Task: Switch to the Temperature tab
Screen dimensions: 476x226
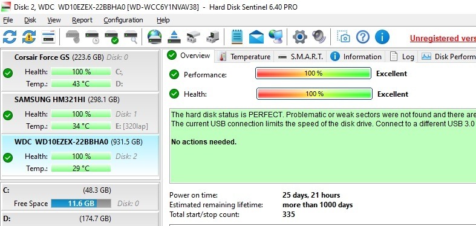Action: point(245,57)
